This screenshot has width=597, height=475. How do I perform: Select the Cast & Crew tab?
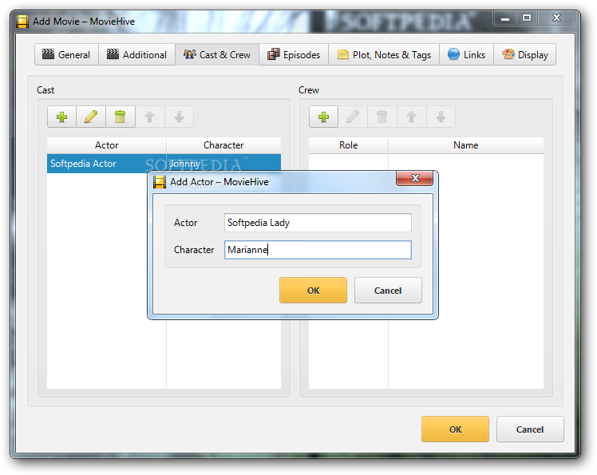tap(217, 55)
